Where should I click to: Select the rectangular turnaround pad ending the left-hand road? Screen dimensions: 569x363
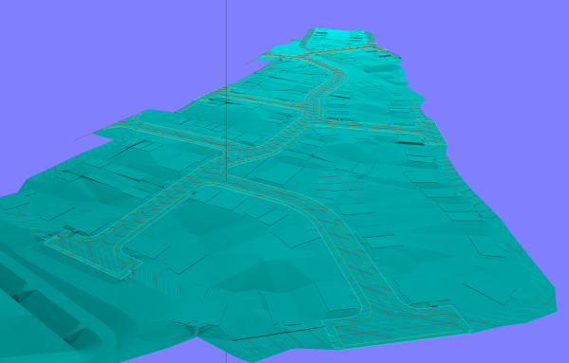tap(93, 255)
